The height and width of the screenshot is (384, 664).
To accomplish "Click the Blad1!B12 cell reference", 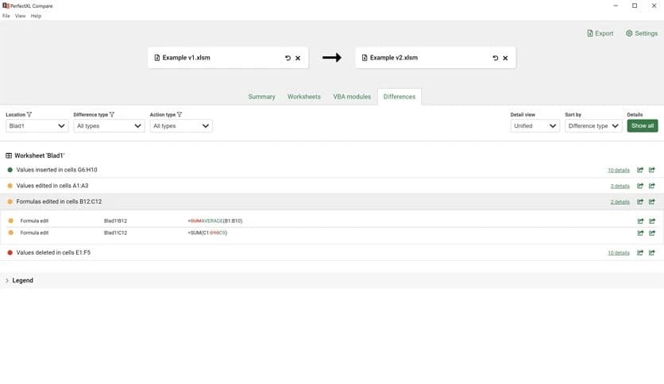I will pyautogui.click(x=115, y=221).
